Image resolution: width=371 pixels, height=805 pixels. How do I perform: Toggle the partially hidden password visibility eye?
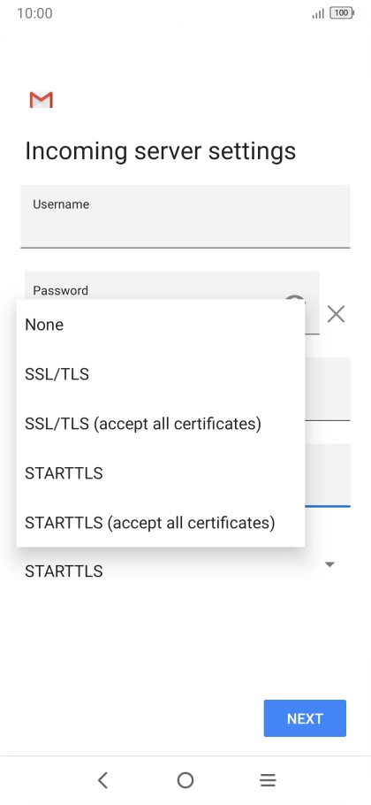tap(295, 298)
